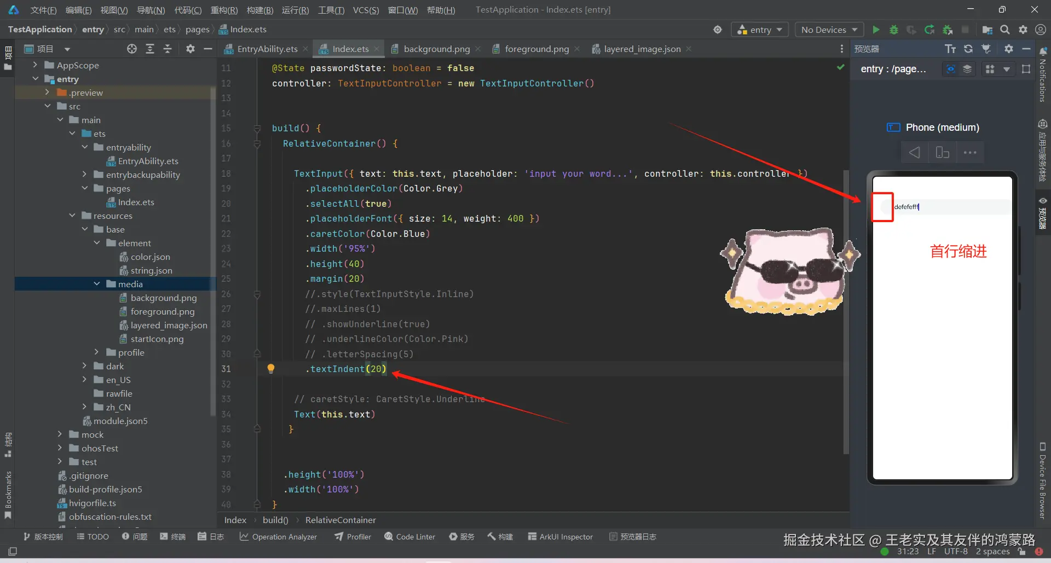Toggle the layers view in the previewer
This screenshot has width=1051, height=563.
point(967,69)
